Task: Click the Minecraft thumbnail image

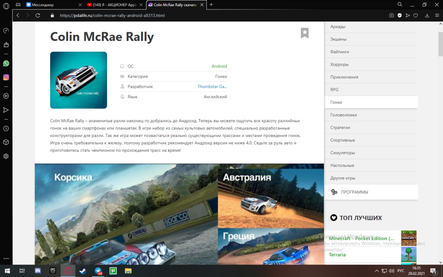Action: (409, 238)
